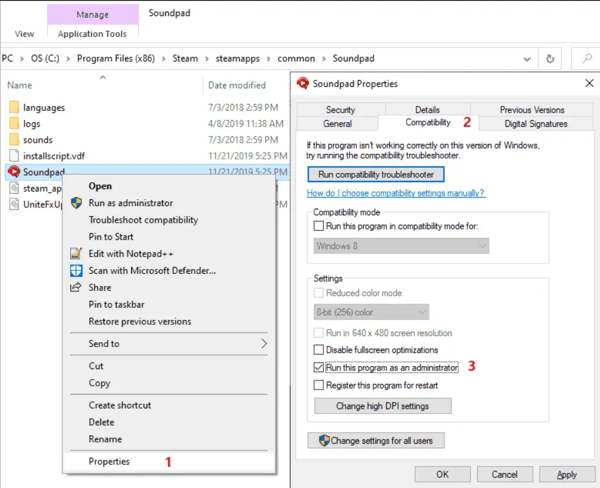Choose Pin to taskbar
The width and height of the screenshot is (600, 488).
click(168, 304)
